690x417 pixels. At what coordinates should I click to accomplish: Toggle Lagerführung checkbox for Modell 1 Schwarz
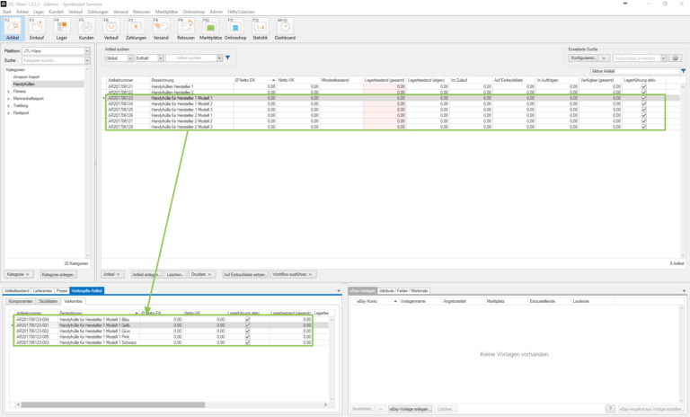(x=247, y=343)
